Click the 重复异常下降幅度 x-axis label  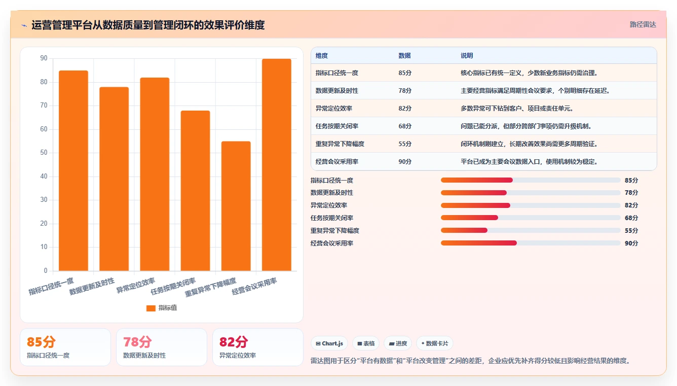210,287
